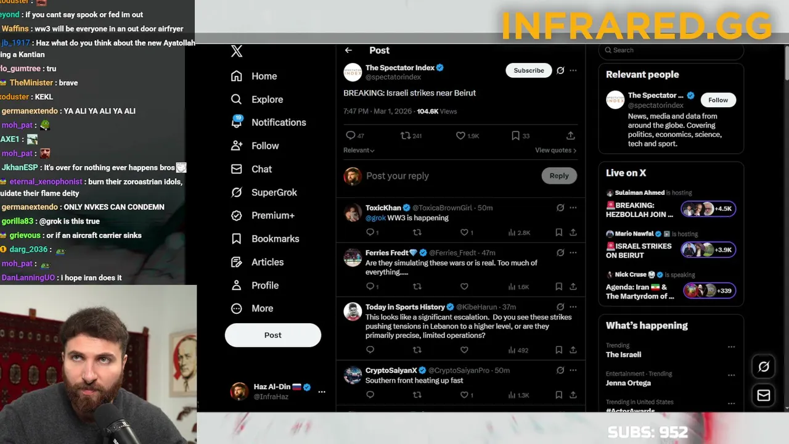Viewport: 789px width, 444px height.
Task: Open The Spectator Index profile avatar
Action: click(353, 72)
